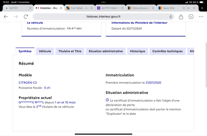Click 'Informations du Ministère de l'Intérieur' heading

click(x=139, y=23)
